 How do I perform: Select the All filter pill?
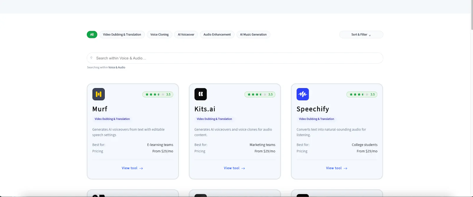click(92, 35)
